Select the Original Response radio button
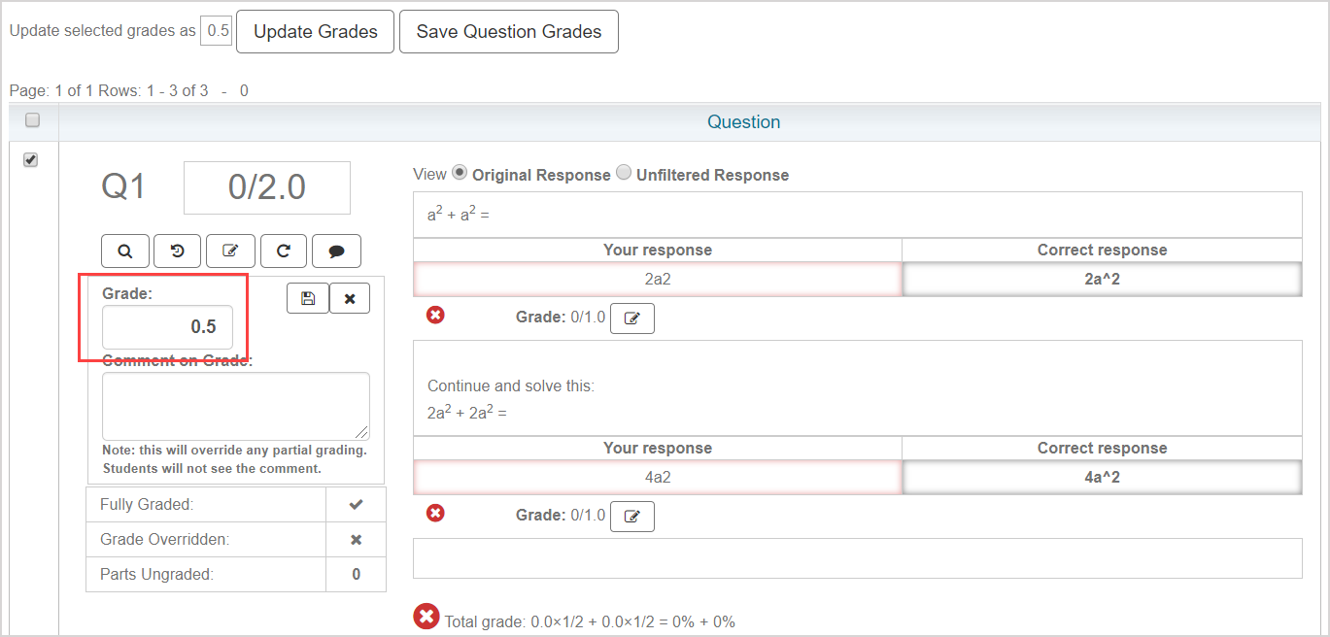Image resolution: width=1330 pixels, height=637 pixels. coord(460,173)
